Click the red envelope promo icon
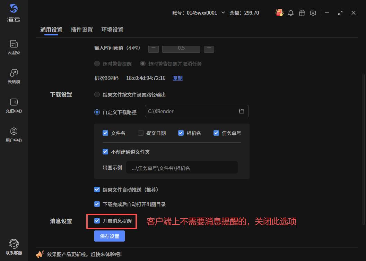 (x=279, y=13)
